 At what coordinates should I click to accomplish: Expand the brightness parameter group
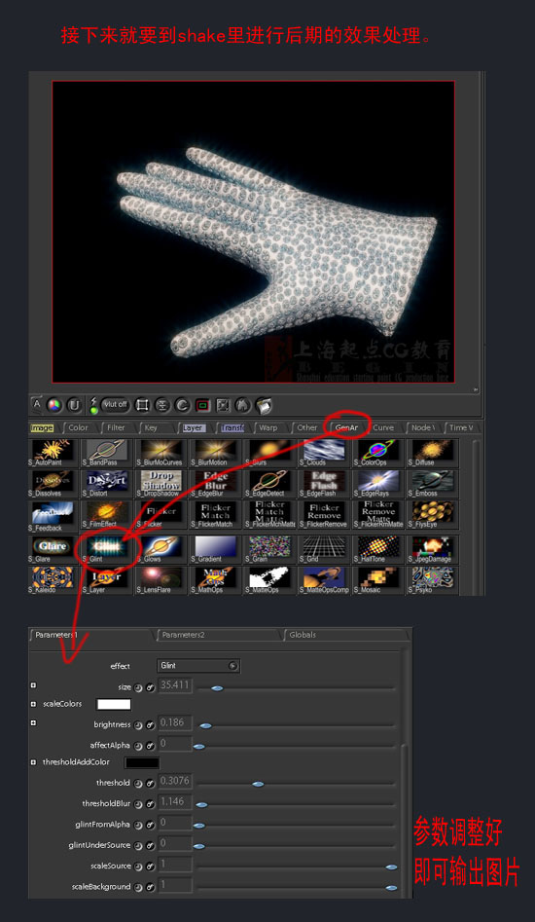coord(33,722)
